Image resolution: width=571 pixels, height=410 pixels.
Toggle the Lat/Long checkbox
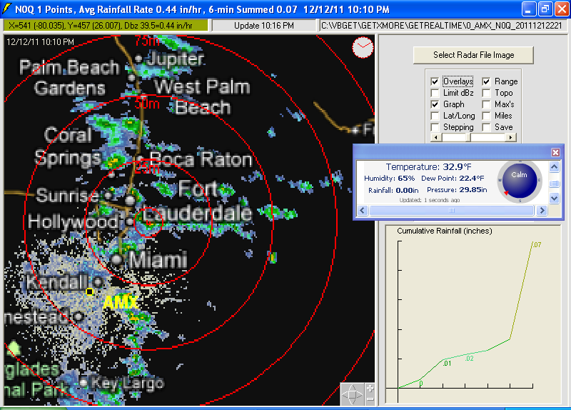[435, 116]
